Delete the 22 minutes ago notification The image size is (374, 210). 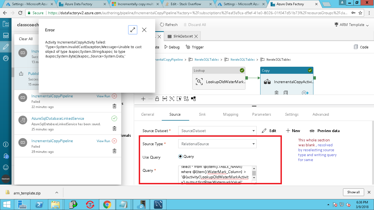pyautogui.click(x=114, y=106)
